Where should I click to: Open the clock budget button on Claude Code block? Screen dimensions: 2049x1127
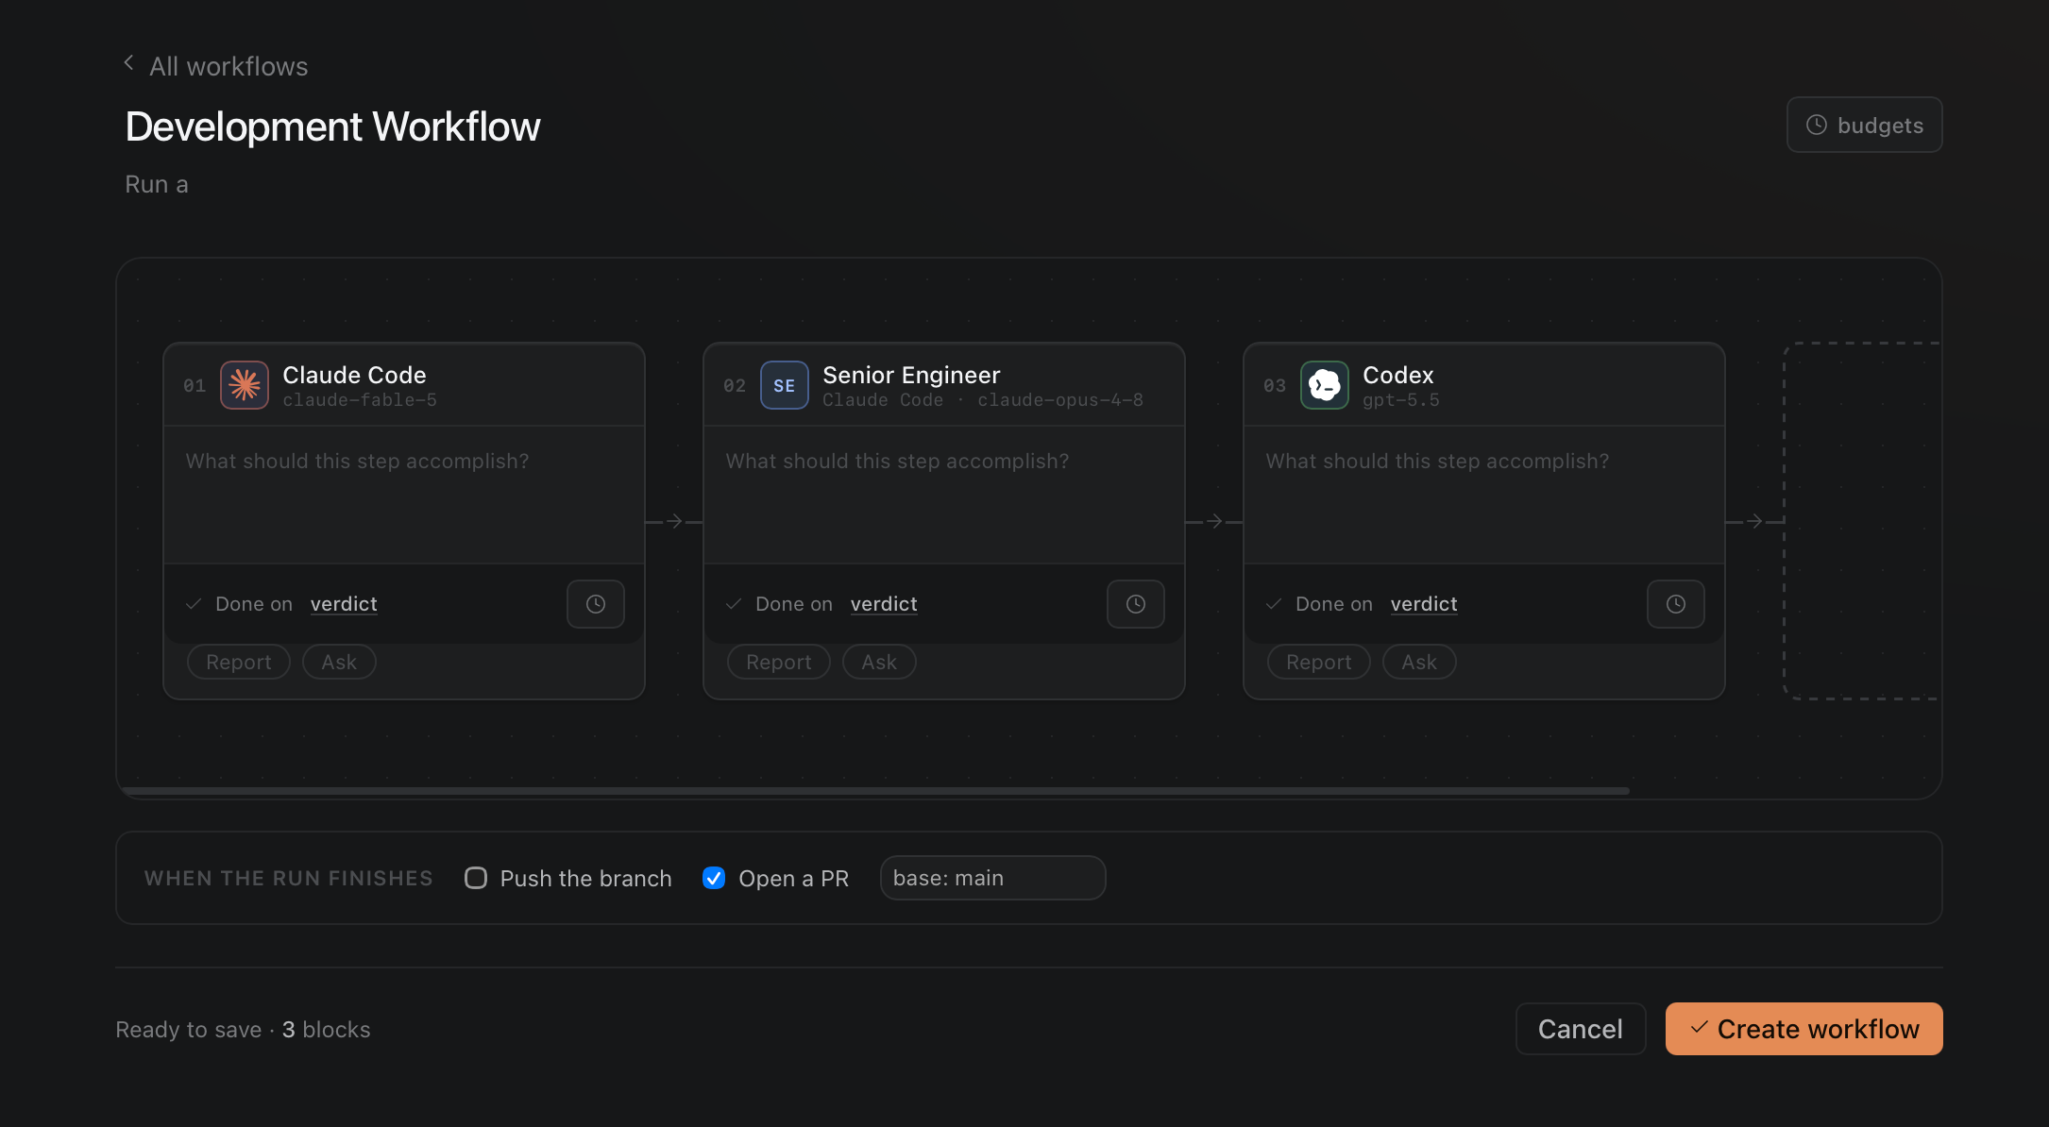pos(596,604)
